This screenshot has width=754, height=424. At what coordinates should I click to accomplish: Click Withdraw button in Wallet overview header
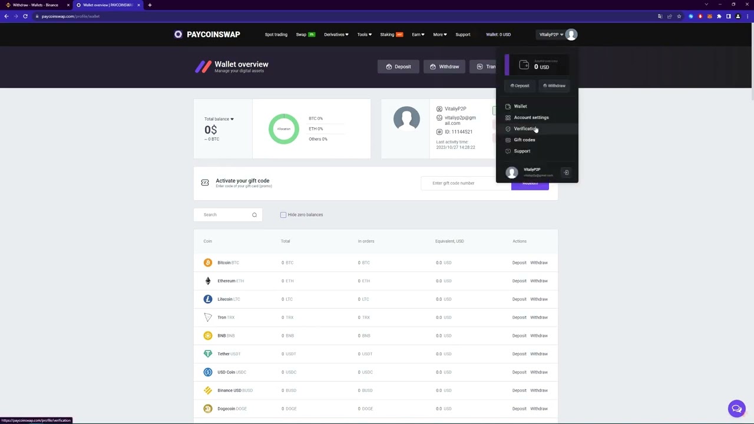click(x=444, y=67)
